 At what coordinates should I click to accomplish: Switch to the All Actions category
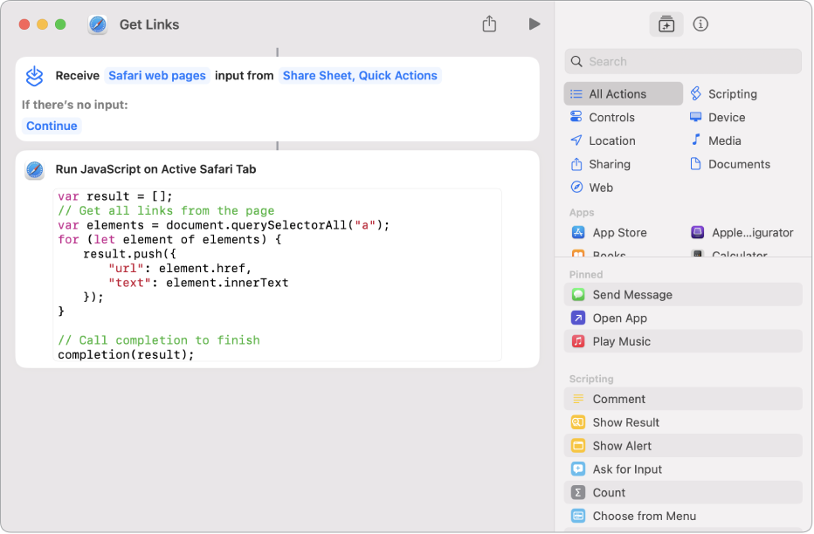point(618,93)
